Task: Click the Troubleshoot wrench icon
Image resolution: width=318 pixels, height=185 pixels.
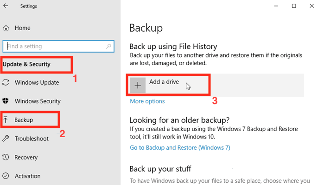Action: click(x=6, y=139)
